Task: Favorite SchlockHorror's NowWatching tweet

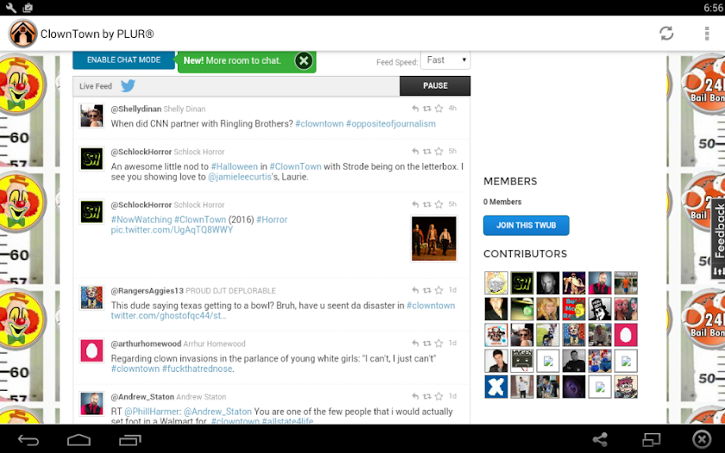Action: pos(438,204)
